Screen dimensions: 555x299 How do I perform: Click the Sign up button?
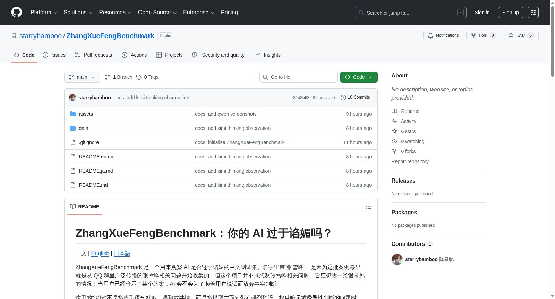pos(511,13)
